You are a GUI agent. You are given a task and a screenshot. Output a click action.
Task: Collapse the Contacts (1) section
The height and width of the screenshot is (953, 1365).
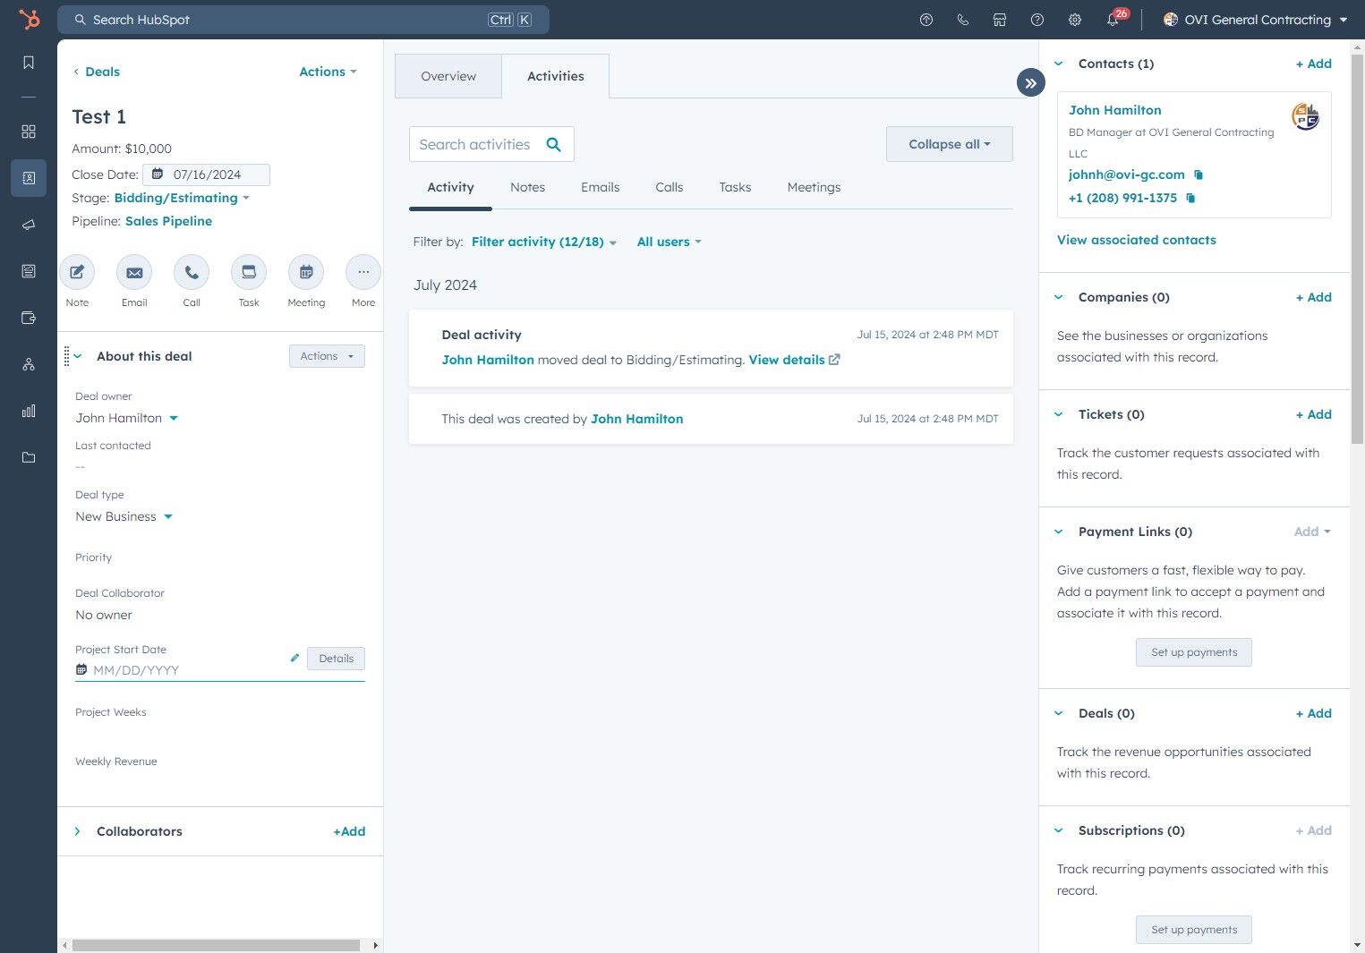(x=1059, y=64)
